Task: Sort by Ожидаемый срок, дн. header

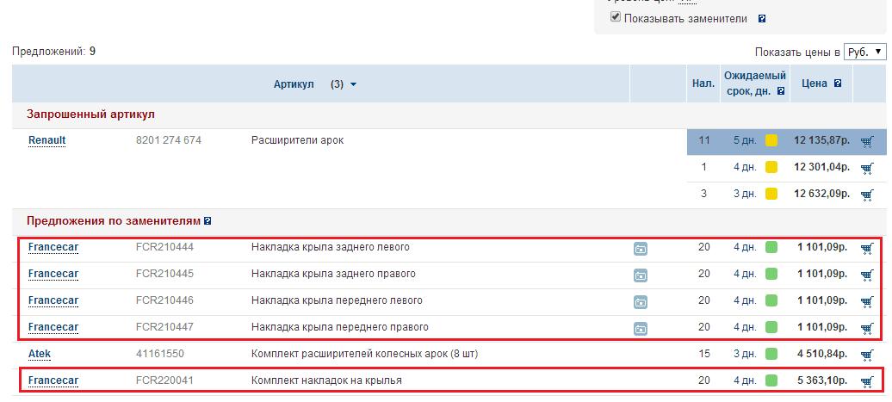Action: (755, 83)
